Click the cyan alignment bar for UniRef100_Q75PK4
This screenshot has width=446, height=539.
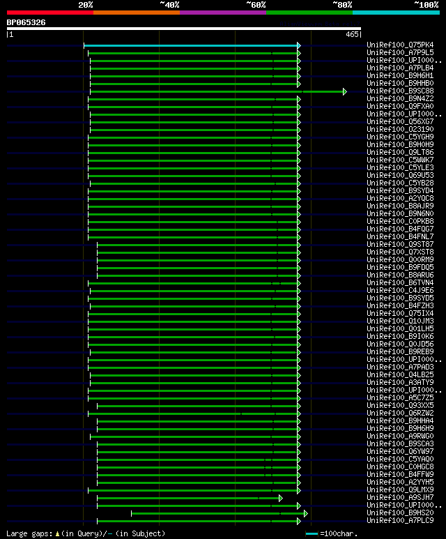click(190, 45)
